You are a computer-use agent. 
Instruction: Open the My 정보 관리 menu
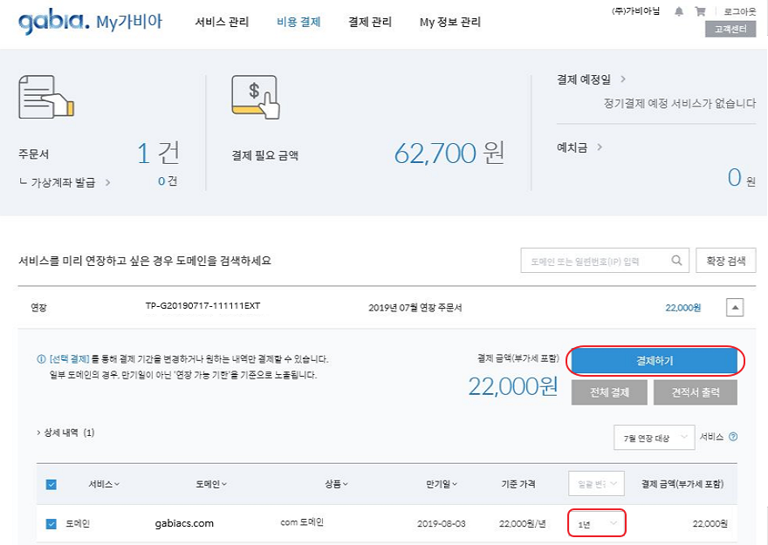450,22
